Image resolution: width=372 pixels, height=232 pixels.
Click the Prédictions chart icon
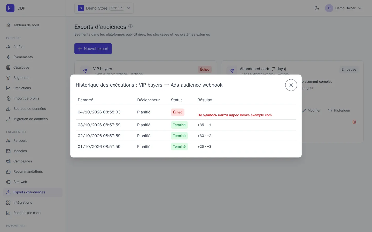[8, 88]
